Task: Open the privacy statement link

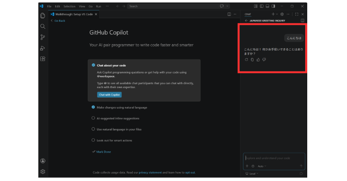Action: [150, 173]
